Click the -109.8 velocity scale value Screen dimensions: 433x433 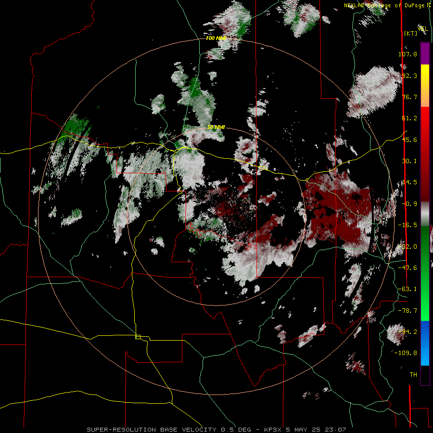point(406,353)
